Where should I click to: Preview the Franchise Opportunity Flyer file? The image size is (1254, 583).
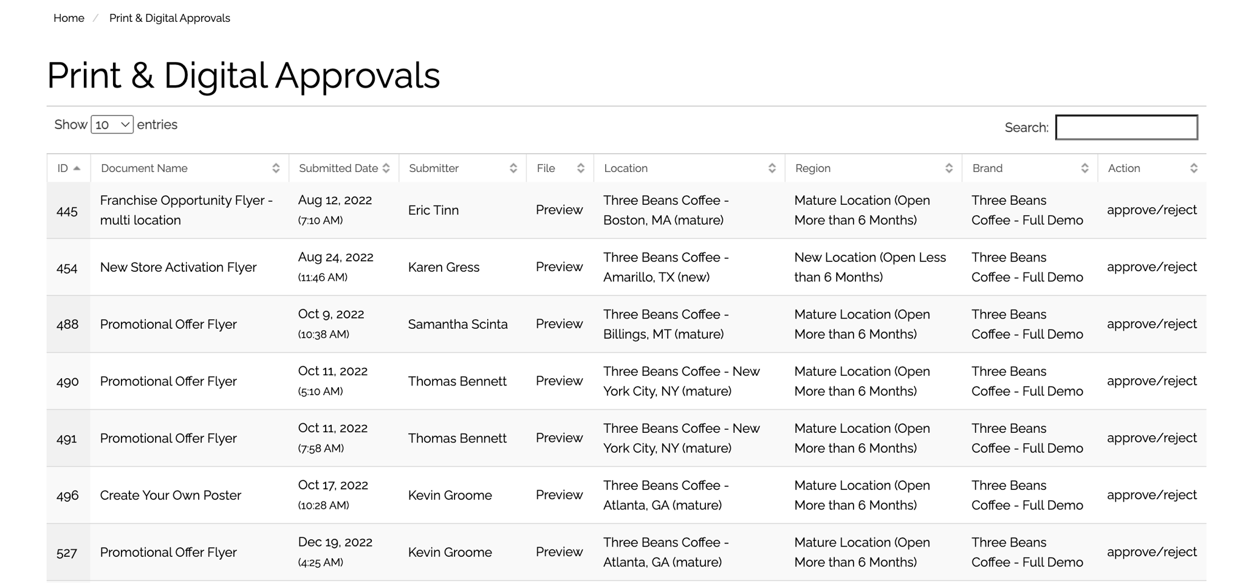[559, 210]
